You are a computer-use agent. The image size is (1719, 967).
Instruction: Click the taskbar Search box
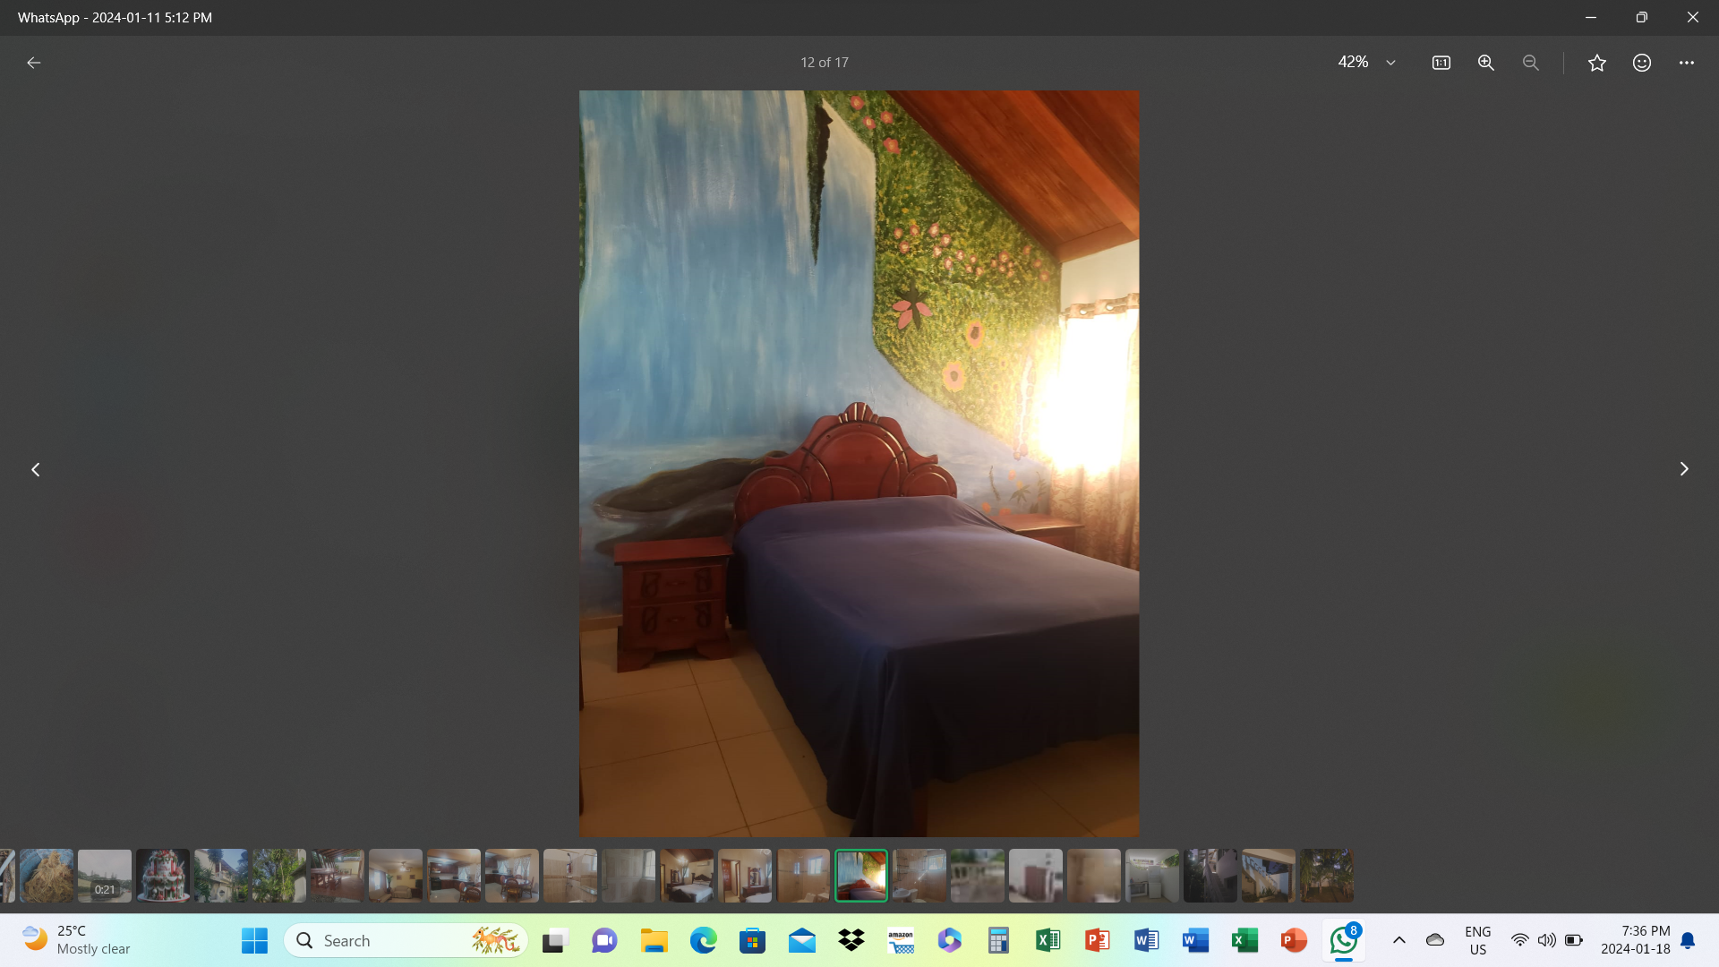406,940
